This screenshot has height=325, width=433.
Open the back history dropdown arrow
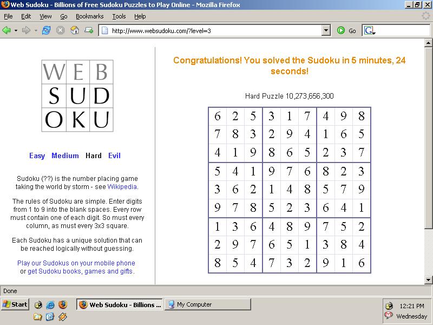pos(16,30)
